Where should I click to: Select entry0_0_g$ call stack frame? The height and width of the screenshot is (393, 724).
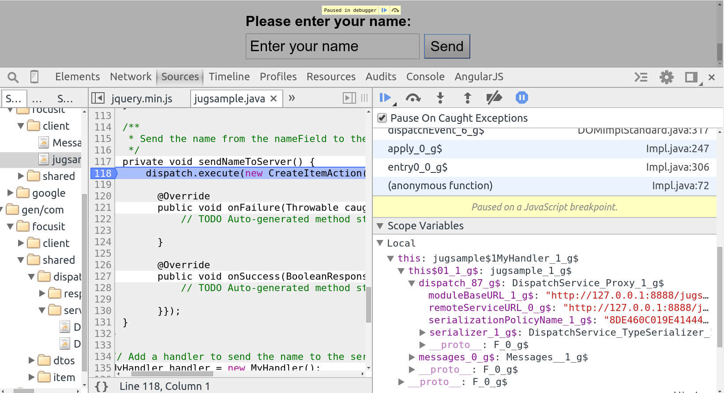click(x=544, y=168)
